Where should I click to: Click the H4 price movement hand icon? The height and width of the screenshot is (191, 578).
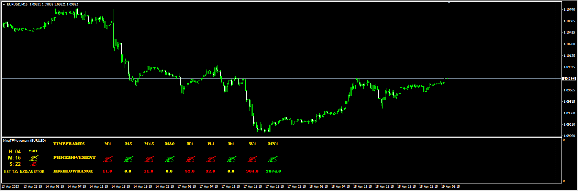tap(211, 159)
